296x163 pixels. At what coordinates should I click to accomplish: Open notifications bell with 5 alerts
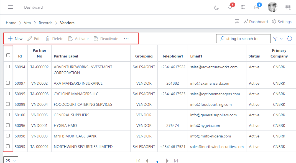(x=230, y=7)
